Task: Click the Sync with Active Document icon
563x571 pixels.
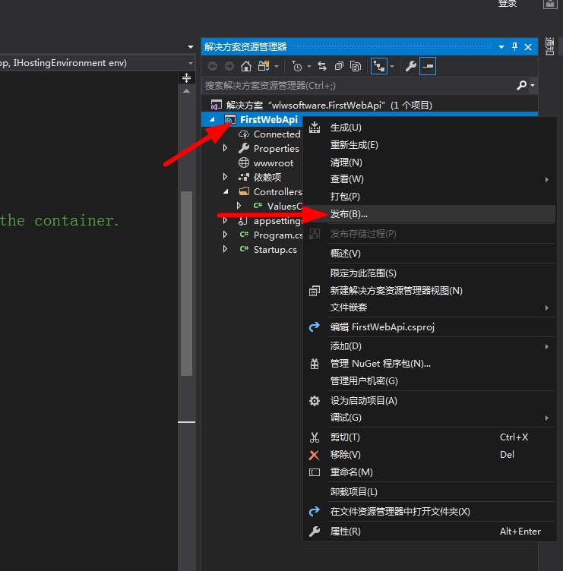Action: 322,66
